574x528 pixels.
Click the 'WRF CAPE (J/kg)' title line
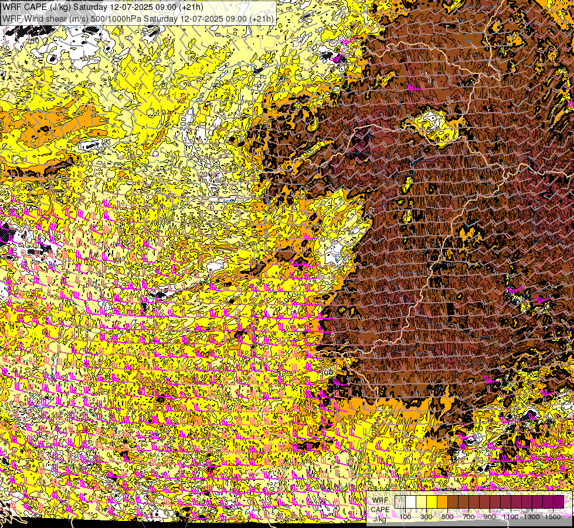(x=103, y=7)
